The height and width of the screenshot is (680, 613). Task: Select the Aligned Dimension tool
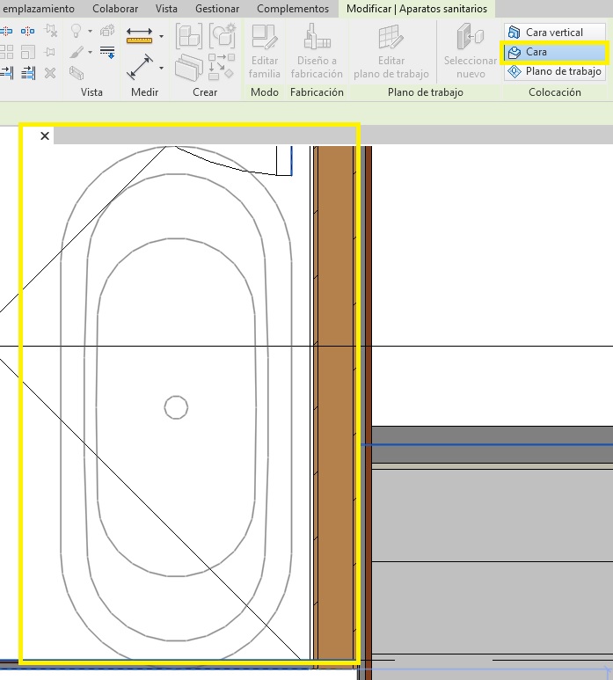[139, 68]
